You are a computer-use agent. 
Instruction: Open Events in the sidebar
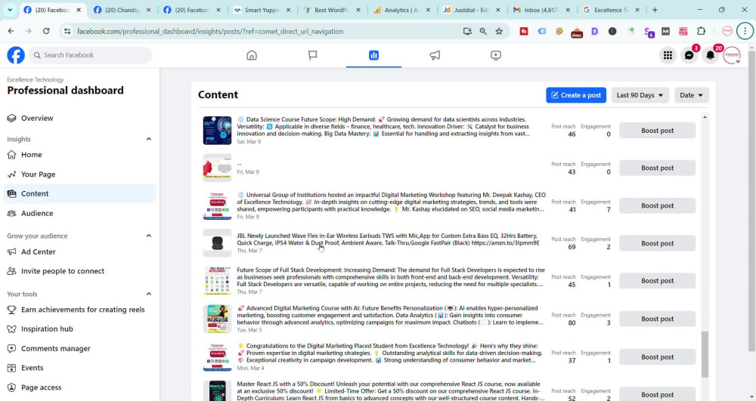(x=79, y=368)
